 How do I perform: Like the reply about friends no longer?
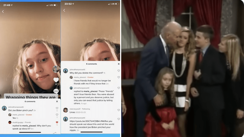click(x=119, y=77)
